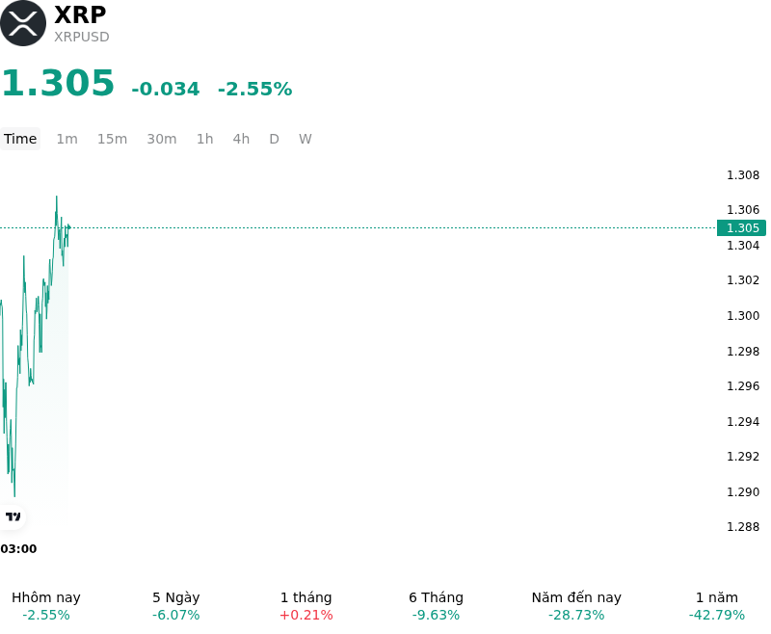Click the XRP coin logo icon
The width and height of the screenshot is (771, 634).
(23, 23)
